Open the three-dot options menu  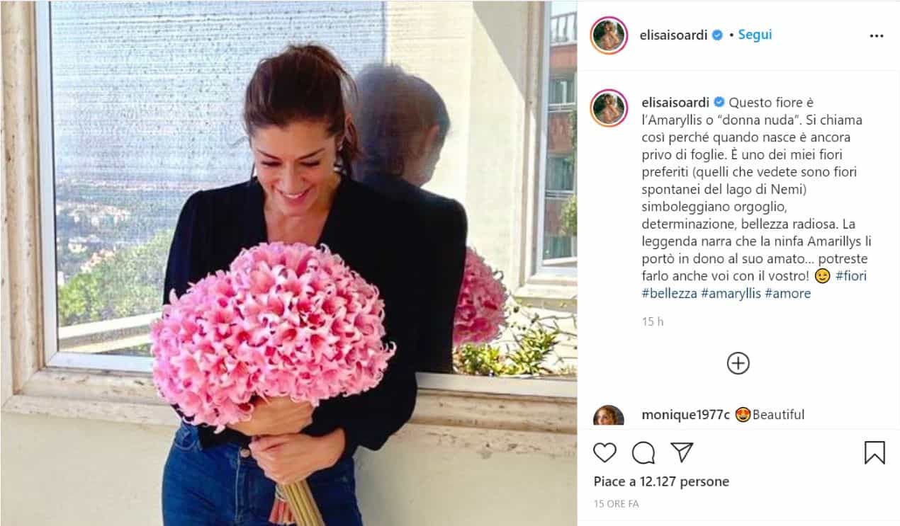877,35
